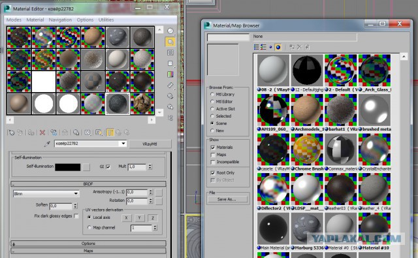Click the Mult value spinner arrows

click(x=150, y=167)
